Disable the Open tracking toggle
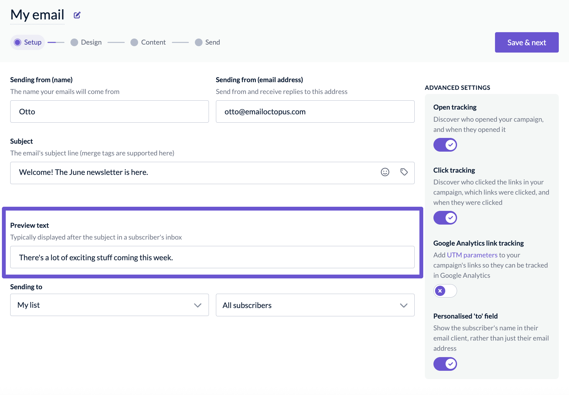 (x=445, y=145)
